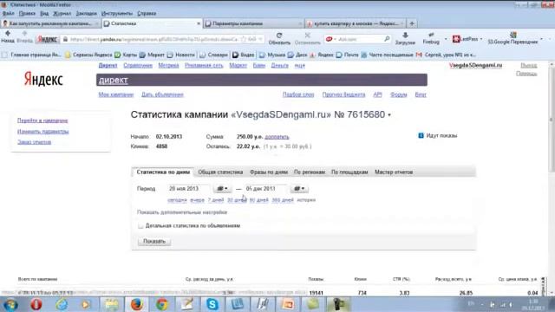
Task: Click Прогноз бюджета link
Action: [343, 94]
